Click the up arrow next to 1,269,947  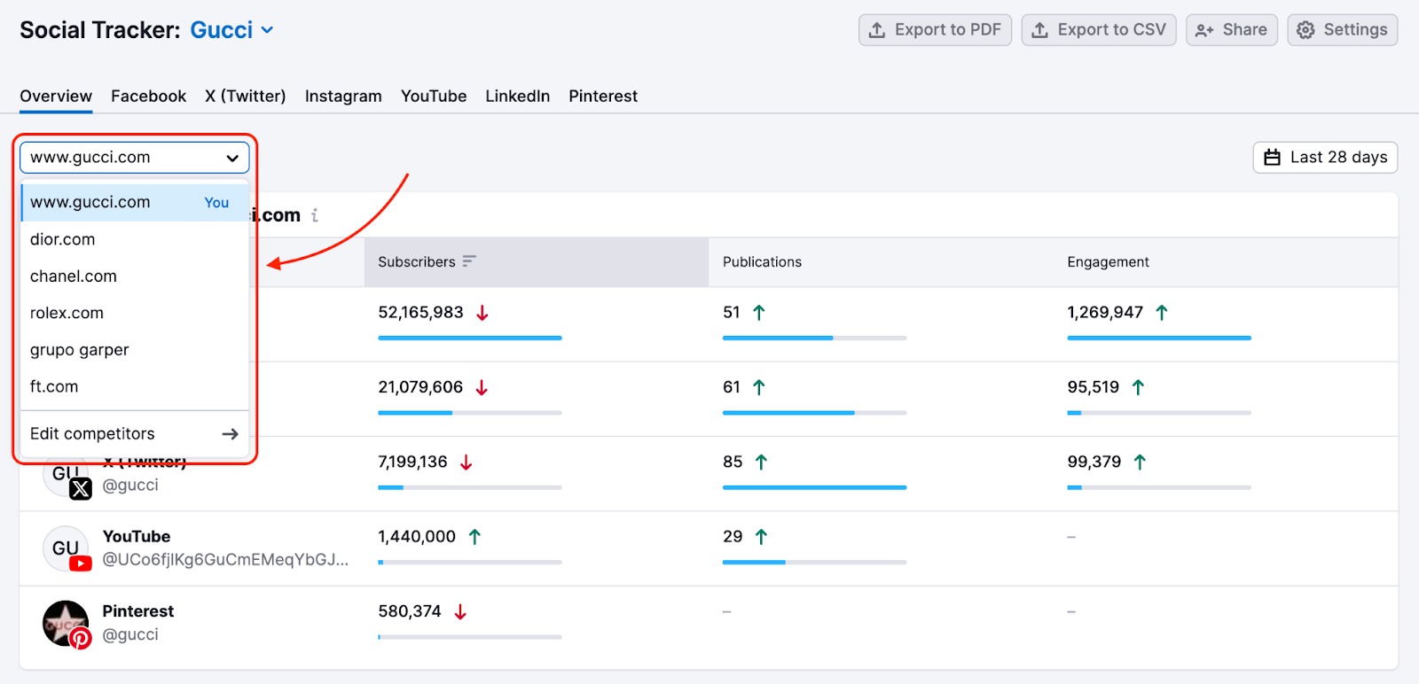coord(1162,313)
